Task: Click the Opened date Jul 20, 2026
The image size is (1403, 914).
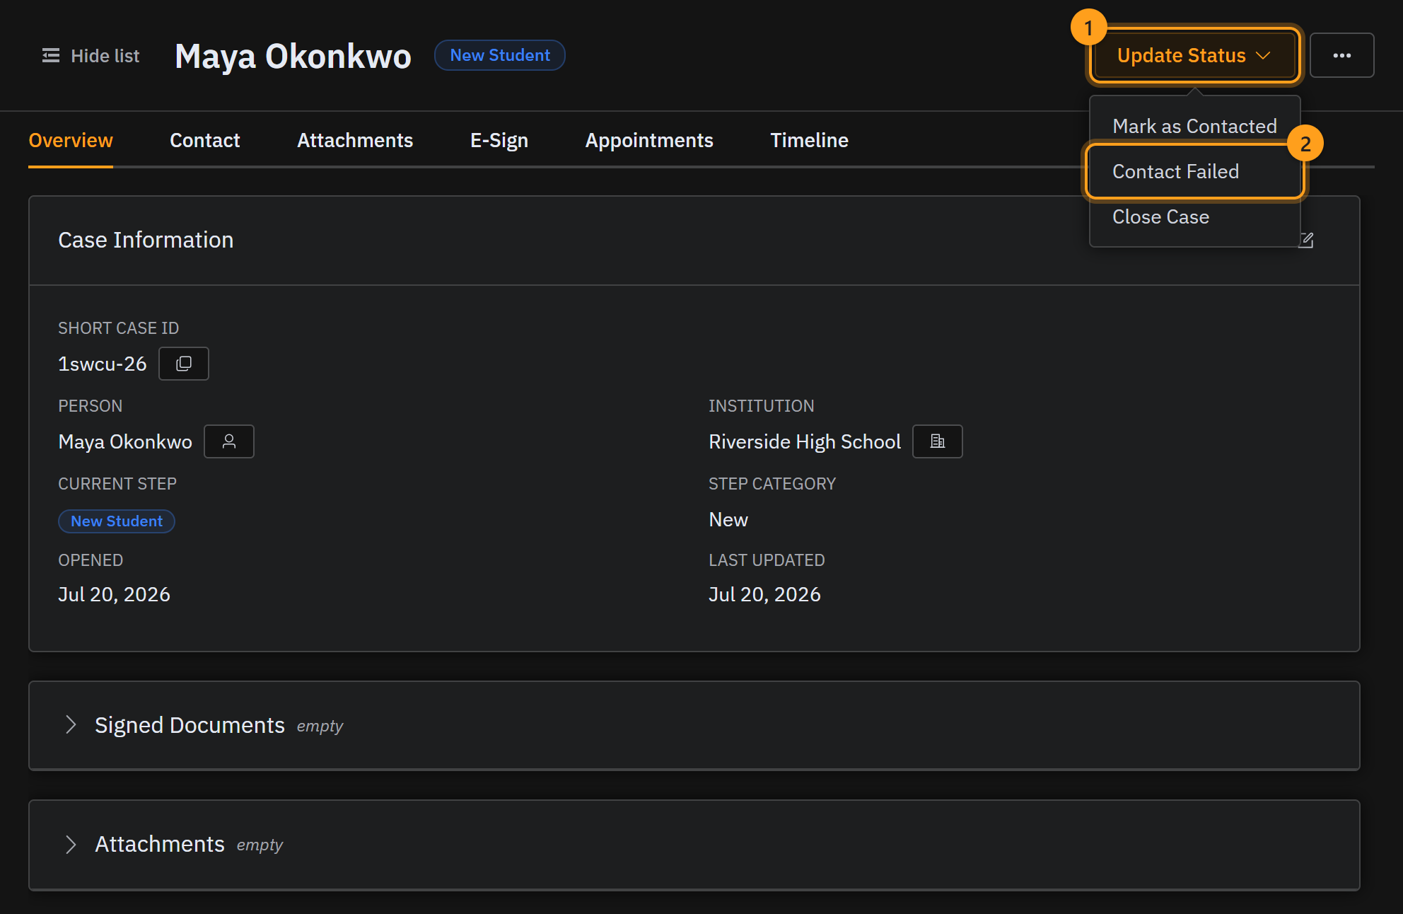Action: click(x=114, y=594)
